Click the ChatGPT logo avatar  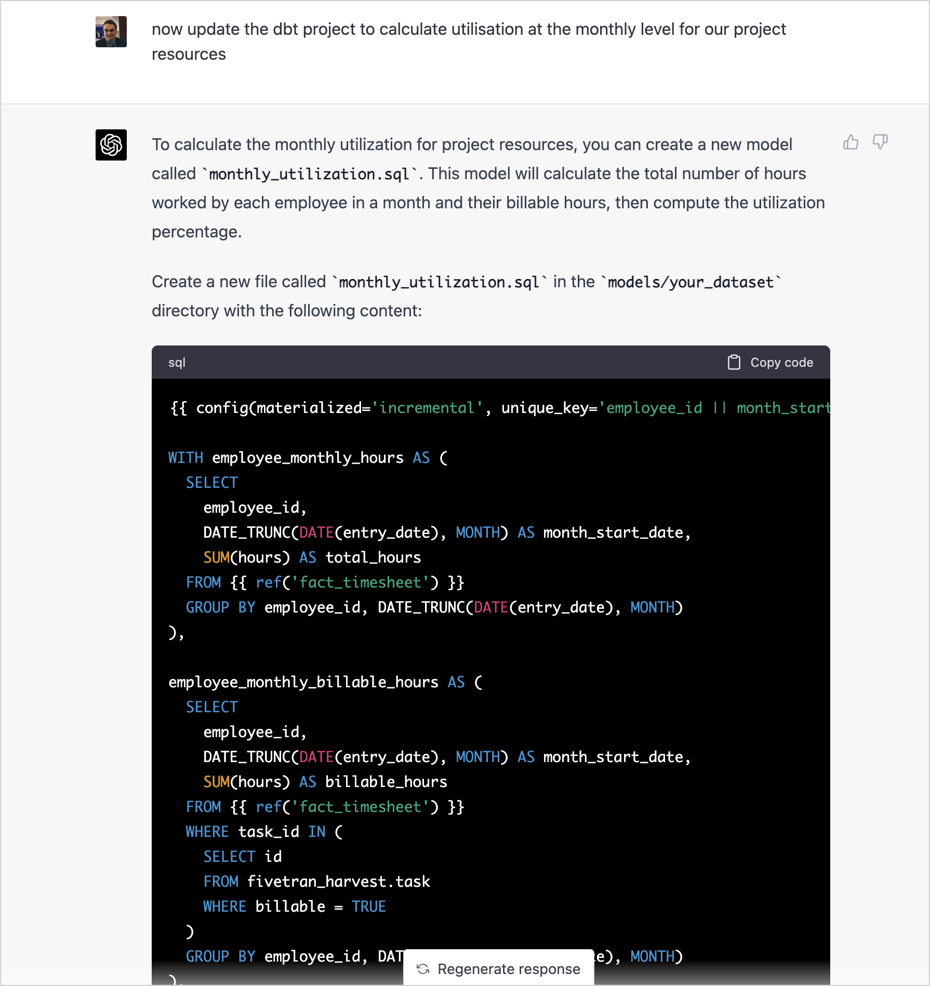tap(111, 145)
